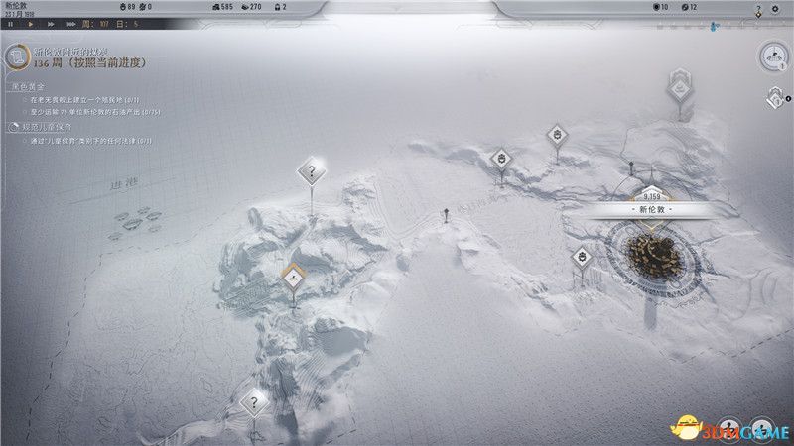Select the orange-bordered outpost marker
This screenshot has height=446, width=794.
[x=293, y=279]
